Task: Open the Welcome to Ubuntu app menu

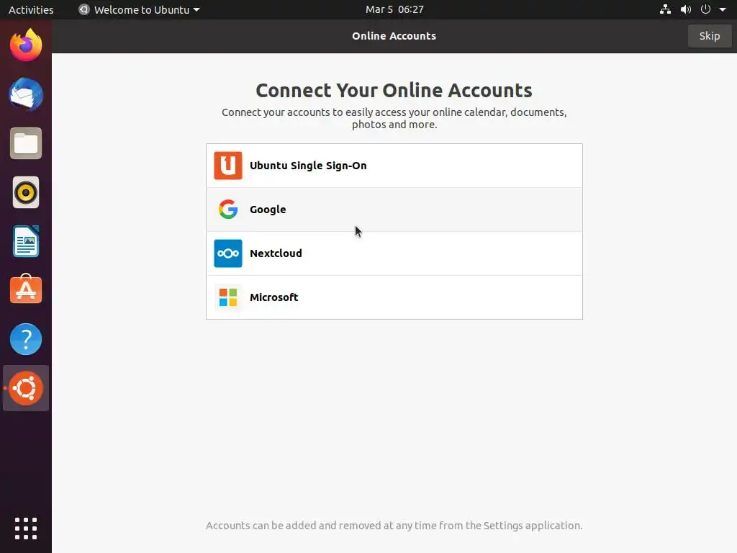Action: click(139, 9)
